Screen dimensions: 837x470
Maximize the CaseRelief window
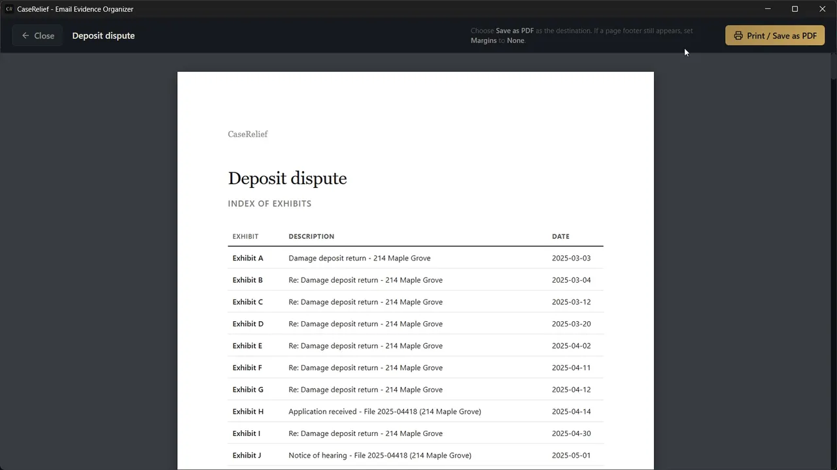point(795,9)
